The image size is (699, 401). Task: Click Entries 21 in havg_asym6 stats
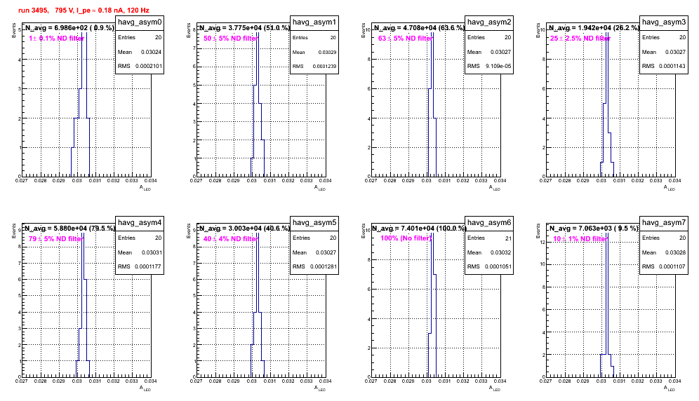coord(489,238)
